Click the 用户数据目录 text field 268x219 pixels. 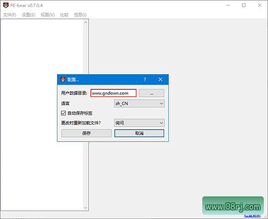(x=113, y=93)
